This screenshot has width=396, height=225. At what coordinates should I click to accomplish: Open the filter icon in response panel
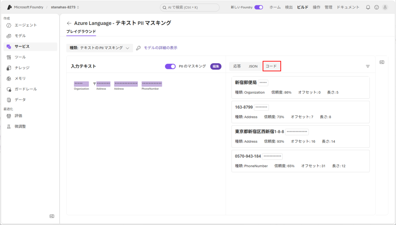pyautogui.click(x=368, y=66)
